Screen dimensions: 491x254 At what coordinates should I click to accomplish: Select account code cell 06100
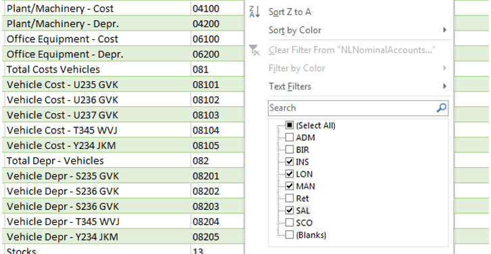(217, 39)
